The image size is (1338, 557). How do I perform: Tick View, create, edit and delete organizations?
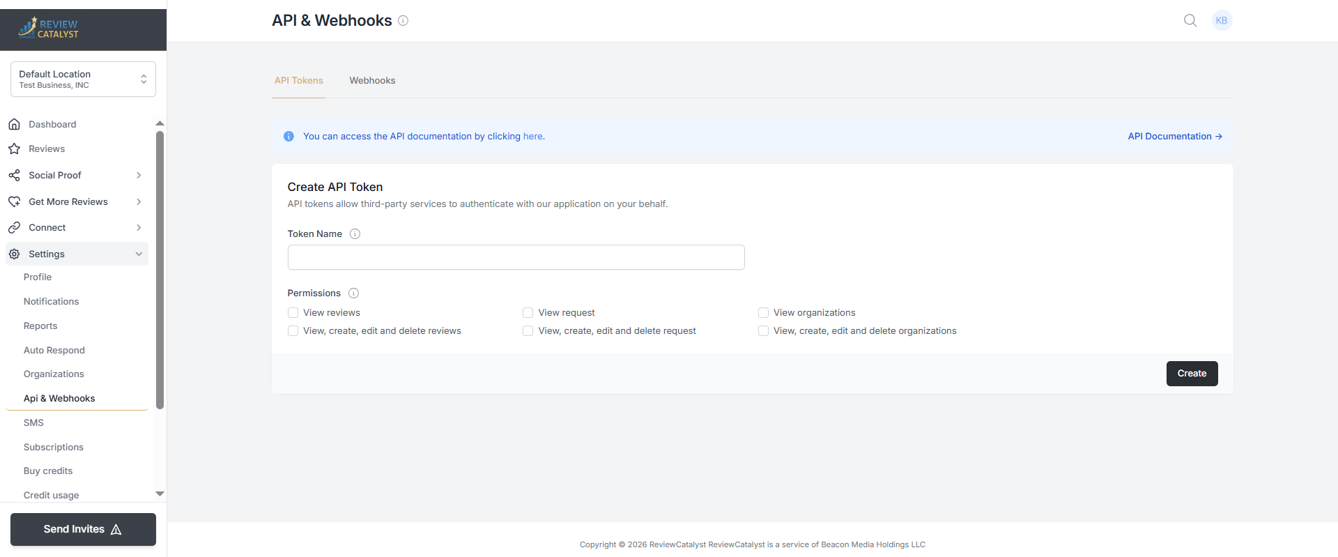click(x=763, y=331)
